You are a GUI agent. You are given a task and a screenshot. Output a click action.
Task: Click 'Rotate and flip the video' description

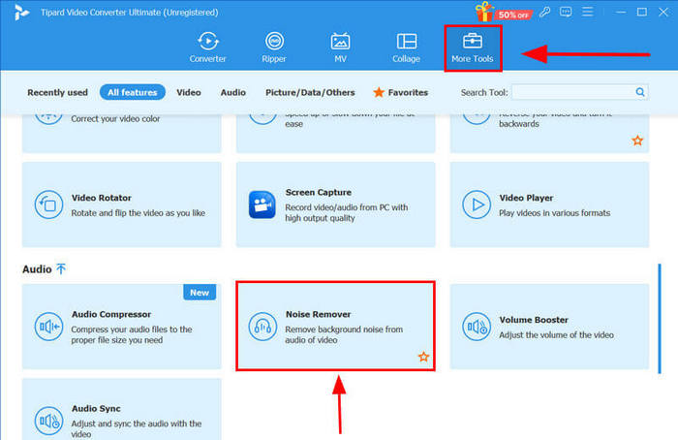[x=138, y=213]
